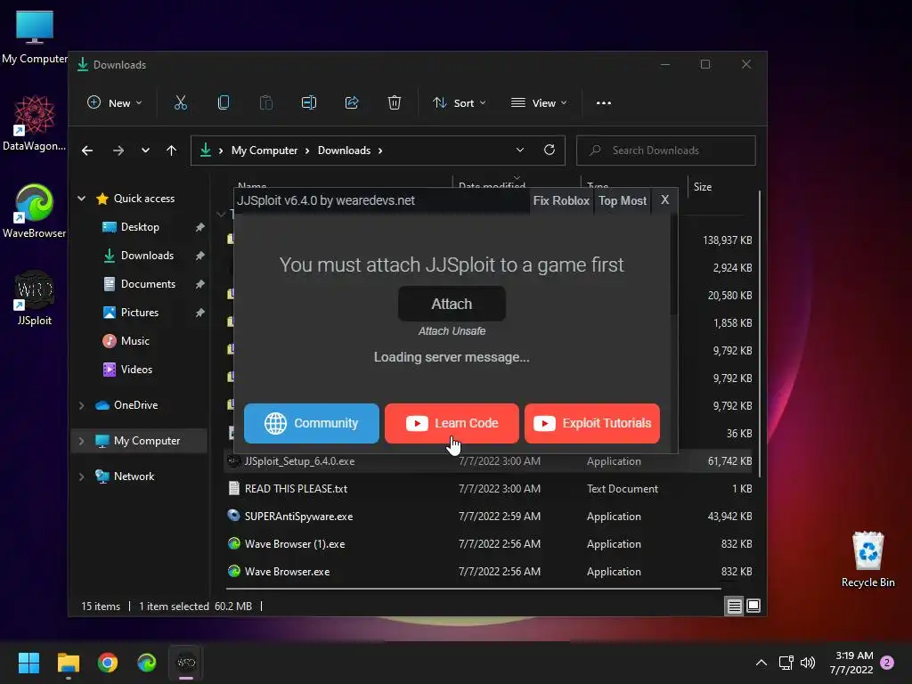This screenshot has height=684, width=912.
Task: Select SUPERAntiSpyware.exe file
Action: (x=488, y=517)
